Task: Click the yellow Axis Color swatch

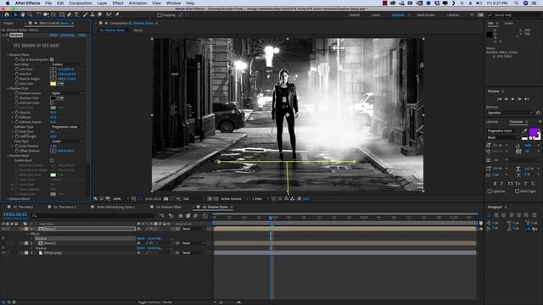Action: point(53,84)
